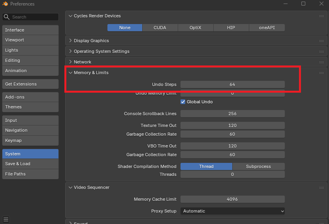Click the Display Graphics panel grip handle
Image resolution: width=329 pixels, height=224 pixels.
[x=321, y=41]
